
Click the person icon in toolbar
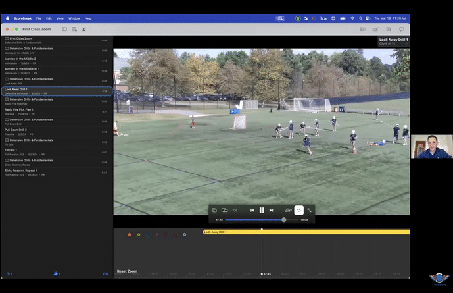[83, 29]
